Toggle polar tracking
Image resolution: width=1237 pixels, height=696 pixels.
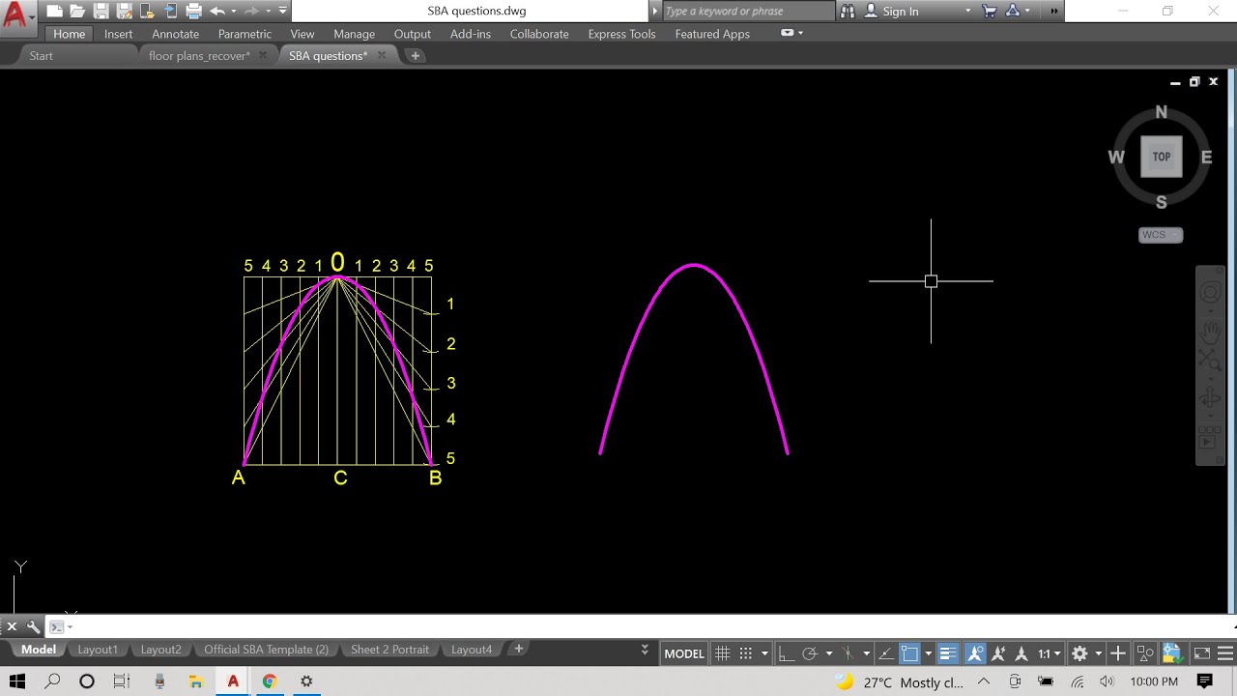pos(811,653)
